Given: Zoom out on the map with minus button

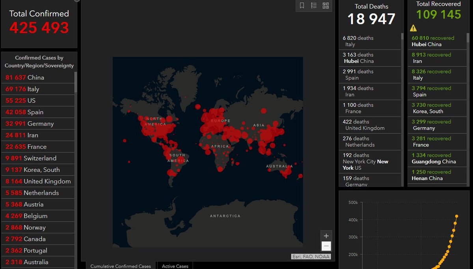Looking at the screenshot, I should click(326, 246).
